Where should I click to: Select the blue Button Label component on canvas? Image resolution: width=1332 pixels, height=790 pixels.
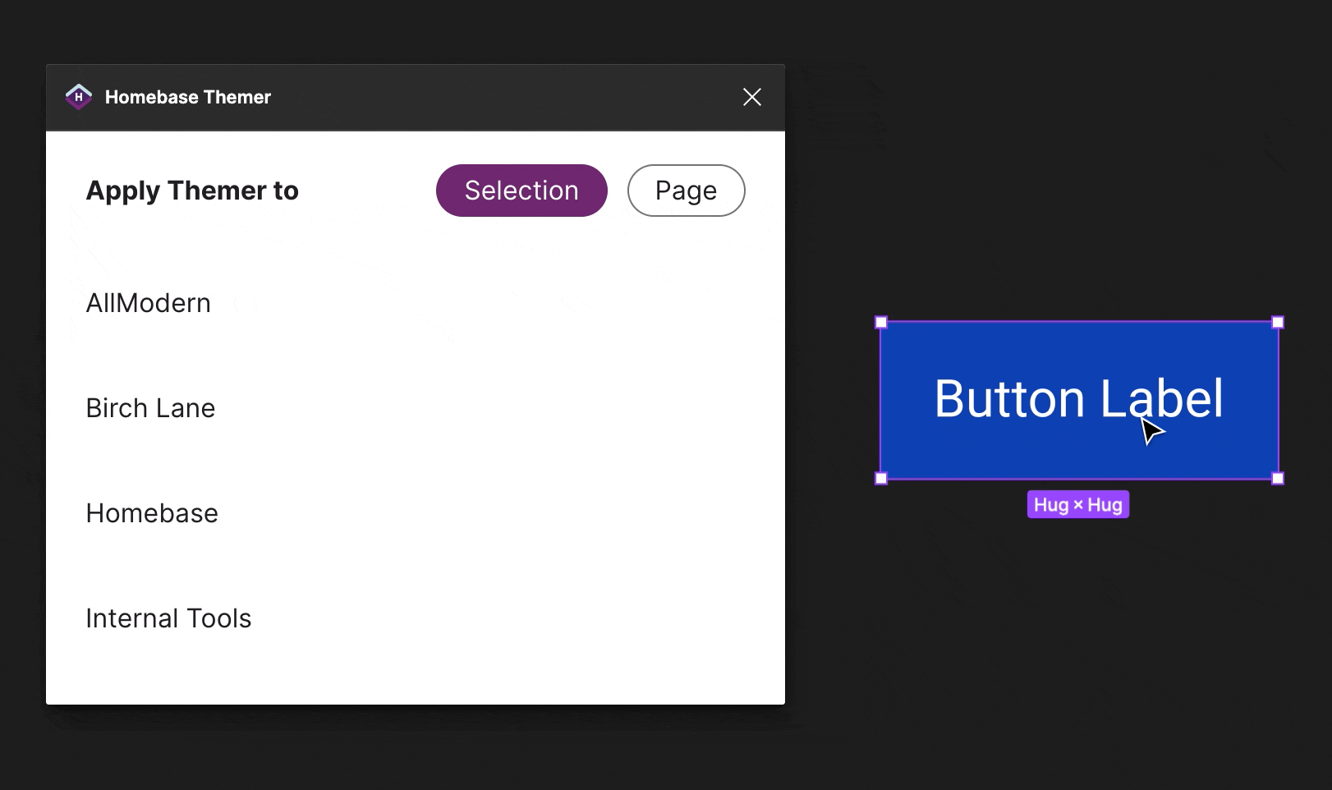coord(1077,400)
